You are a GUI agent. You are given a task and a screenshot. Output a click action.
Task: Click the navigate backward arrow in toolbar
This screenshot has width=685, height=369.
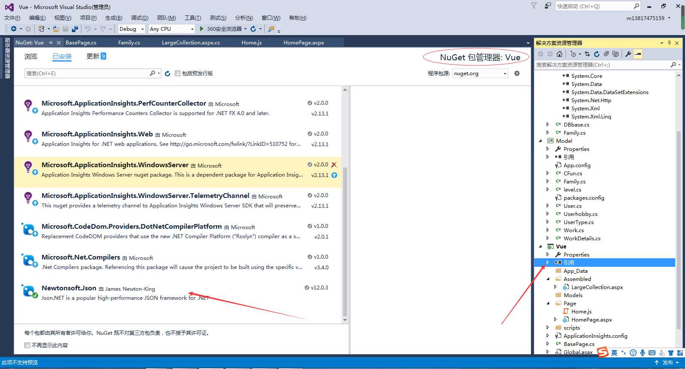click(x=14, y=29)
